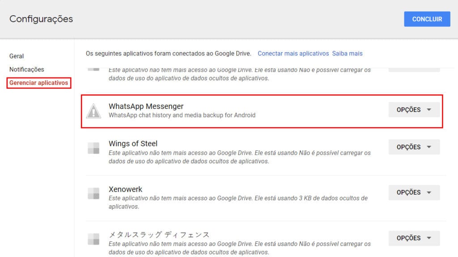Screen dimensions: 458x257
Task: Select Notificações in the sidebar
Action: click(26, 69)
